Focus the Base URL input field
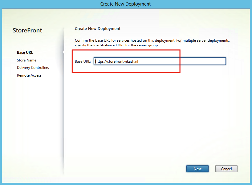Image resolution: width=252 pixels, height=185 pixels. tap(160, 61)
